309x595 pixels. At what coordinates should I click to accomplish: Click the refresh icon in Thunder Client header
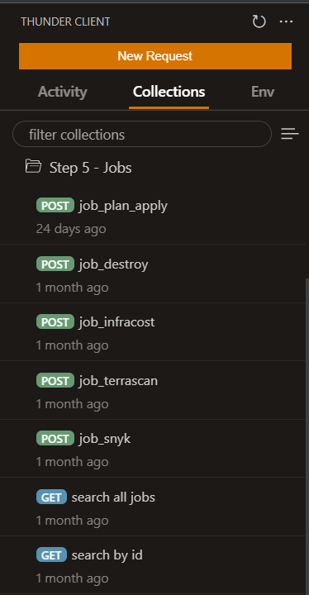(x=259, y=21)
